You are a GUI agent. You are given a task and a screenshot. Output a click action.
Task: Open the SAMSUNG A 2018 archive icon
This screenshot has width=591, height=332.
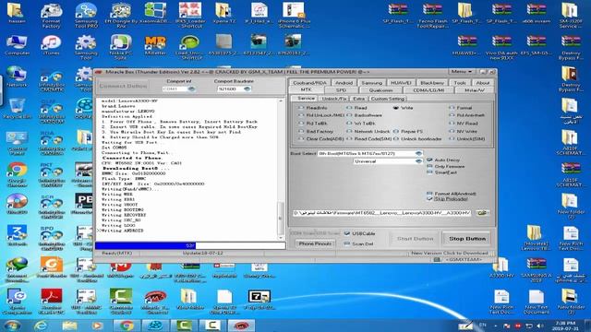pos(536,269)
